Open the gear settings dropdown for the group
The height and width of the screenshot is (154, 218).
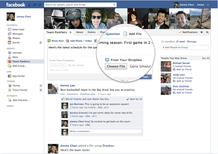coord(201,32)
